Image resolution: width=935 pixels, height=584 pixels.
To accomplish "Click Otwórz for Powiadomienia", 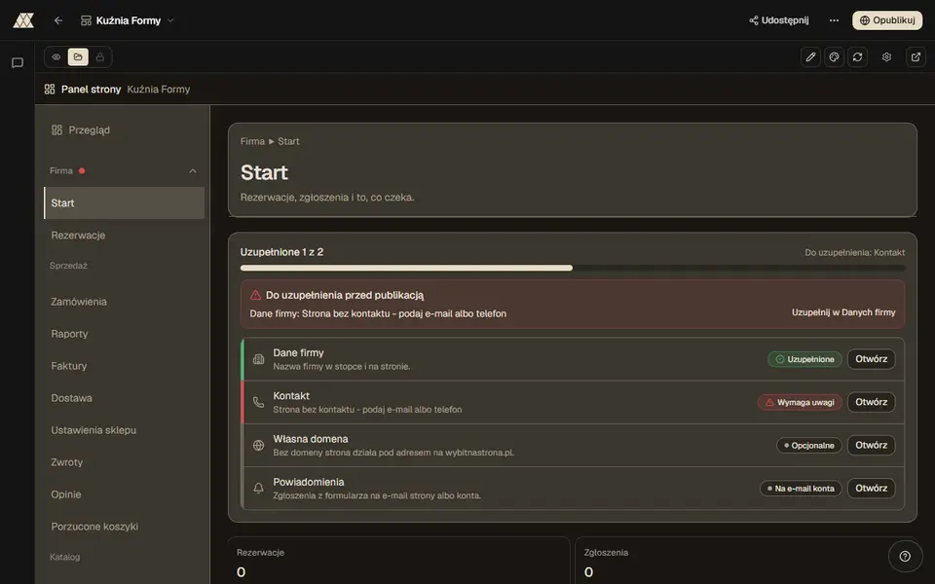I will [x=871, y=488].
